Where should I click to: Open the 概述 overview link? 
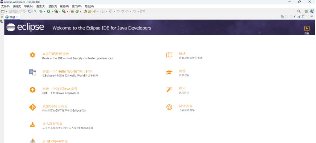coord(182,54)
